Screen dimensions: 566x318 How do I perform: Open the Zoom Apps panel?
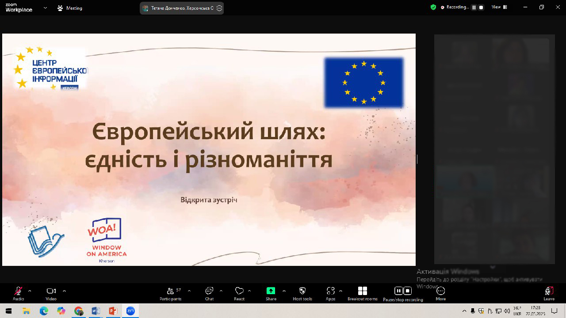coord(330,293)
